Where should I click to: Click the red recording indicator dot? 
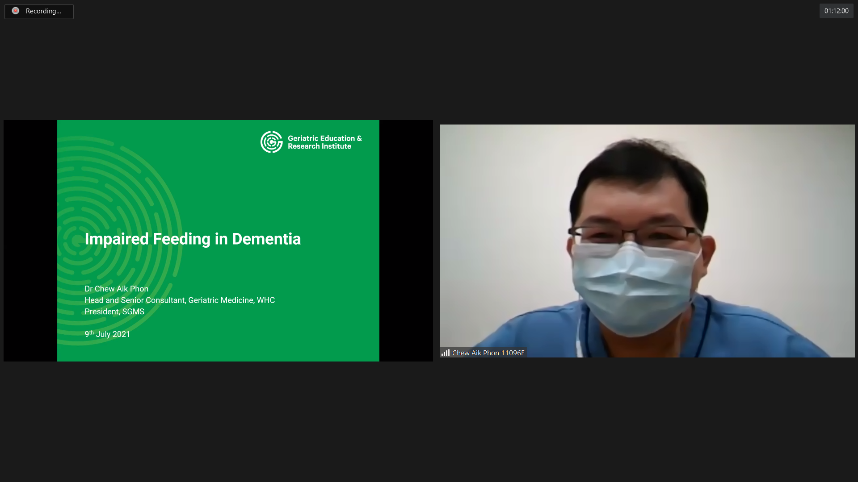16,11
